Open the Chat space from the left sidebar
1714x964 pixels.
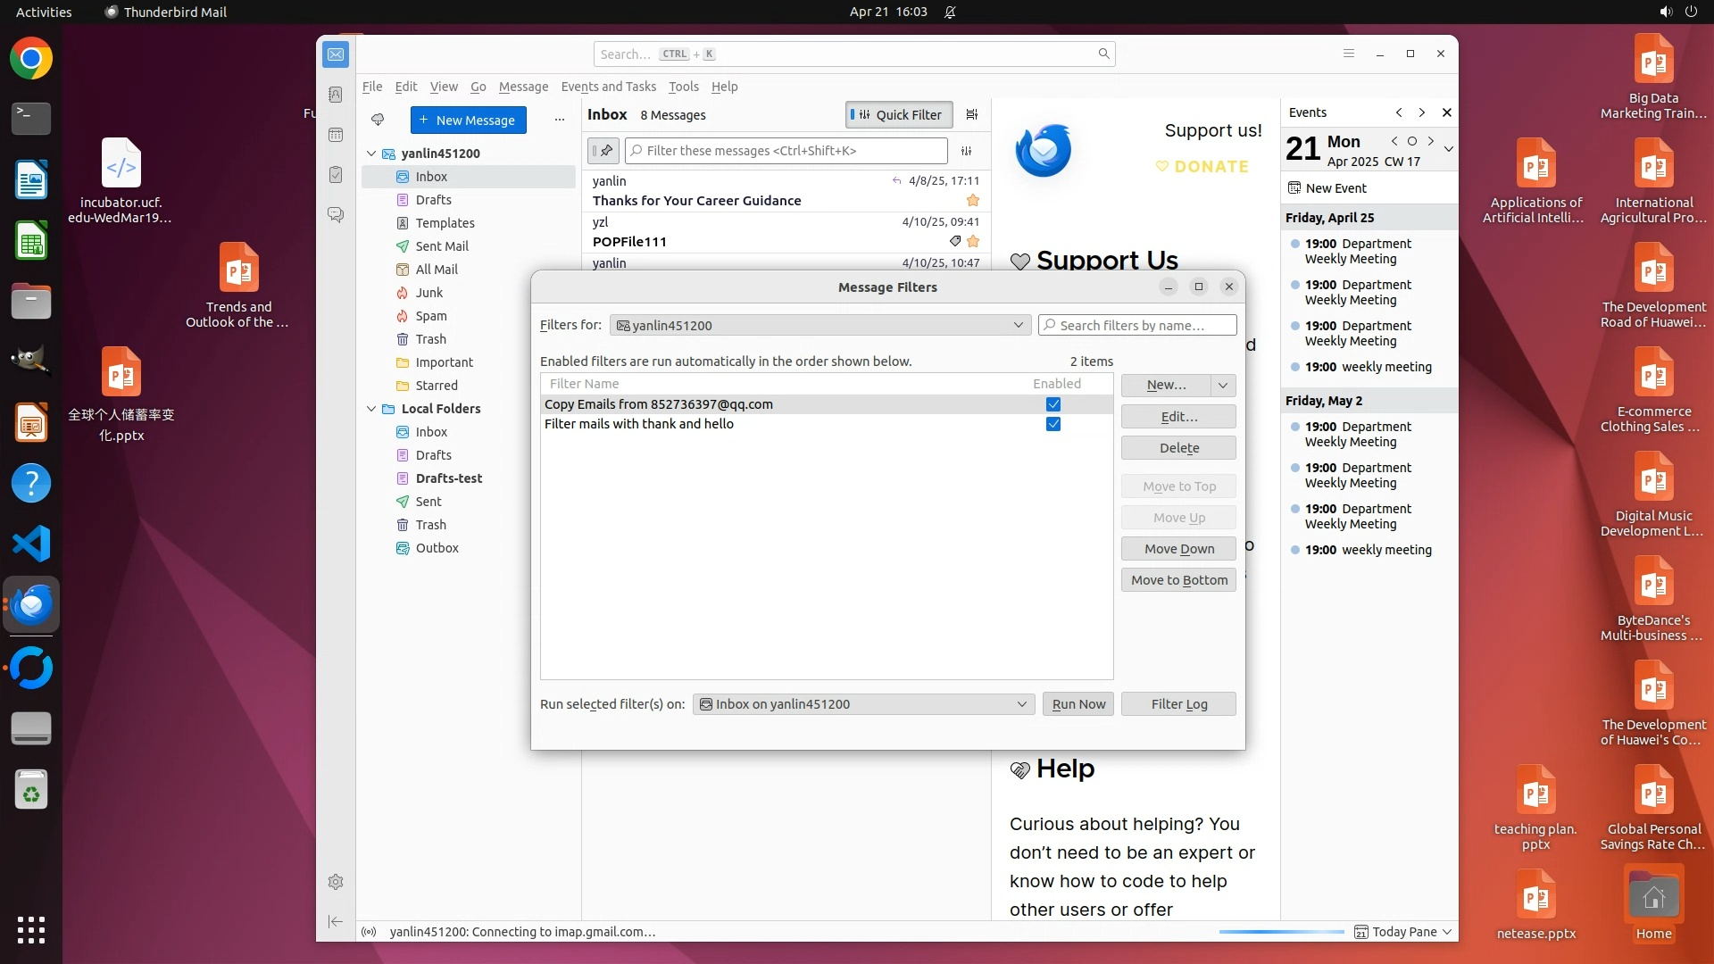pos(336,215)
